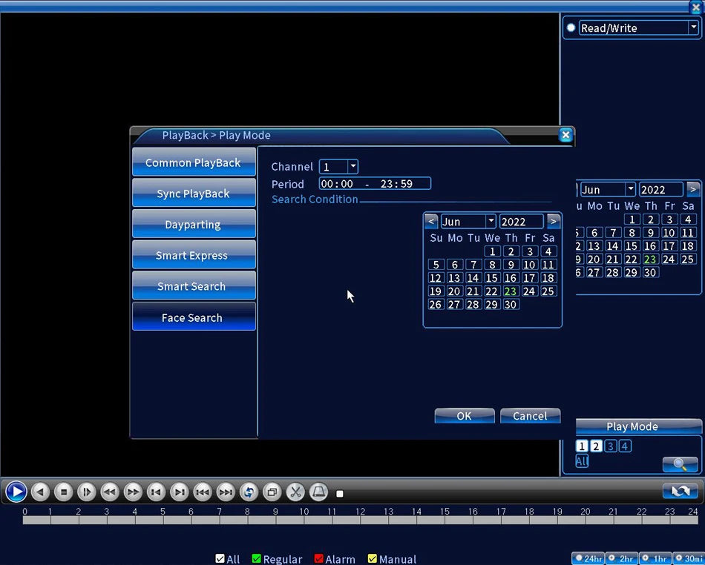Toggle the Regular recording checkbox
The width and height of the screenshot is (705, 565).
257,559
